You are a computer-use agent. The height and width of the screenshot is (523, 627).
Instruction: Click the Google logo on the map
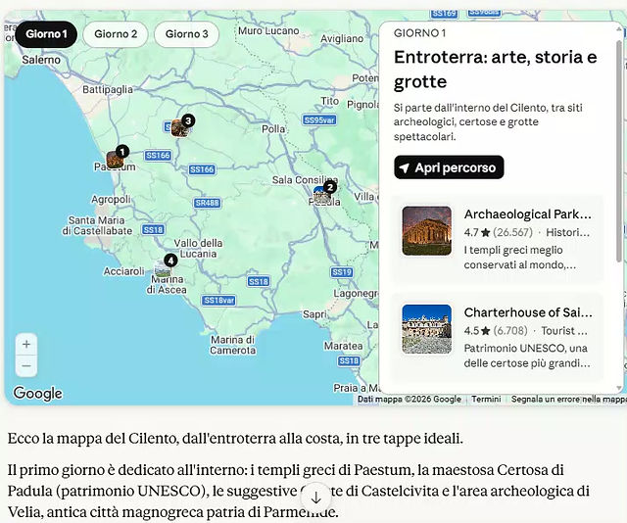point(38,394)
